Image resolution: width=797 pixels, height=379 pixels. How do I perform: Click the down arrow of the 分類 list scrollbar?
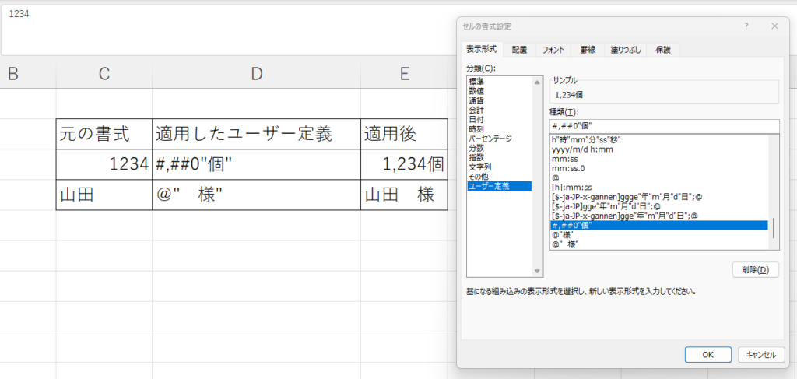tap(536, 271)
